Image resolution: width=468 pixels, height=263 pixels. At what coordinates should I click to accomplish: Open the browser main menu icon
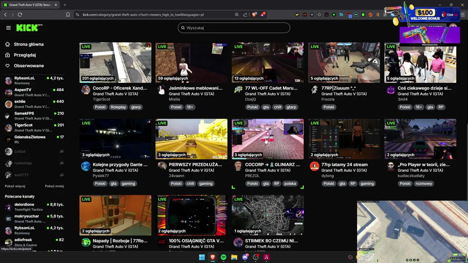pyautogui.click(x=463, y=15)
